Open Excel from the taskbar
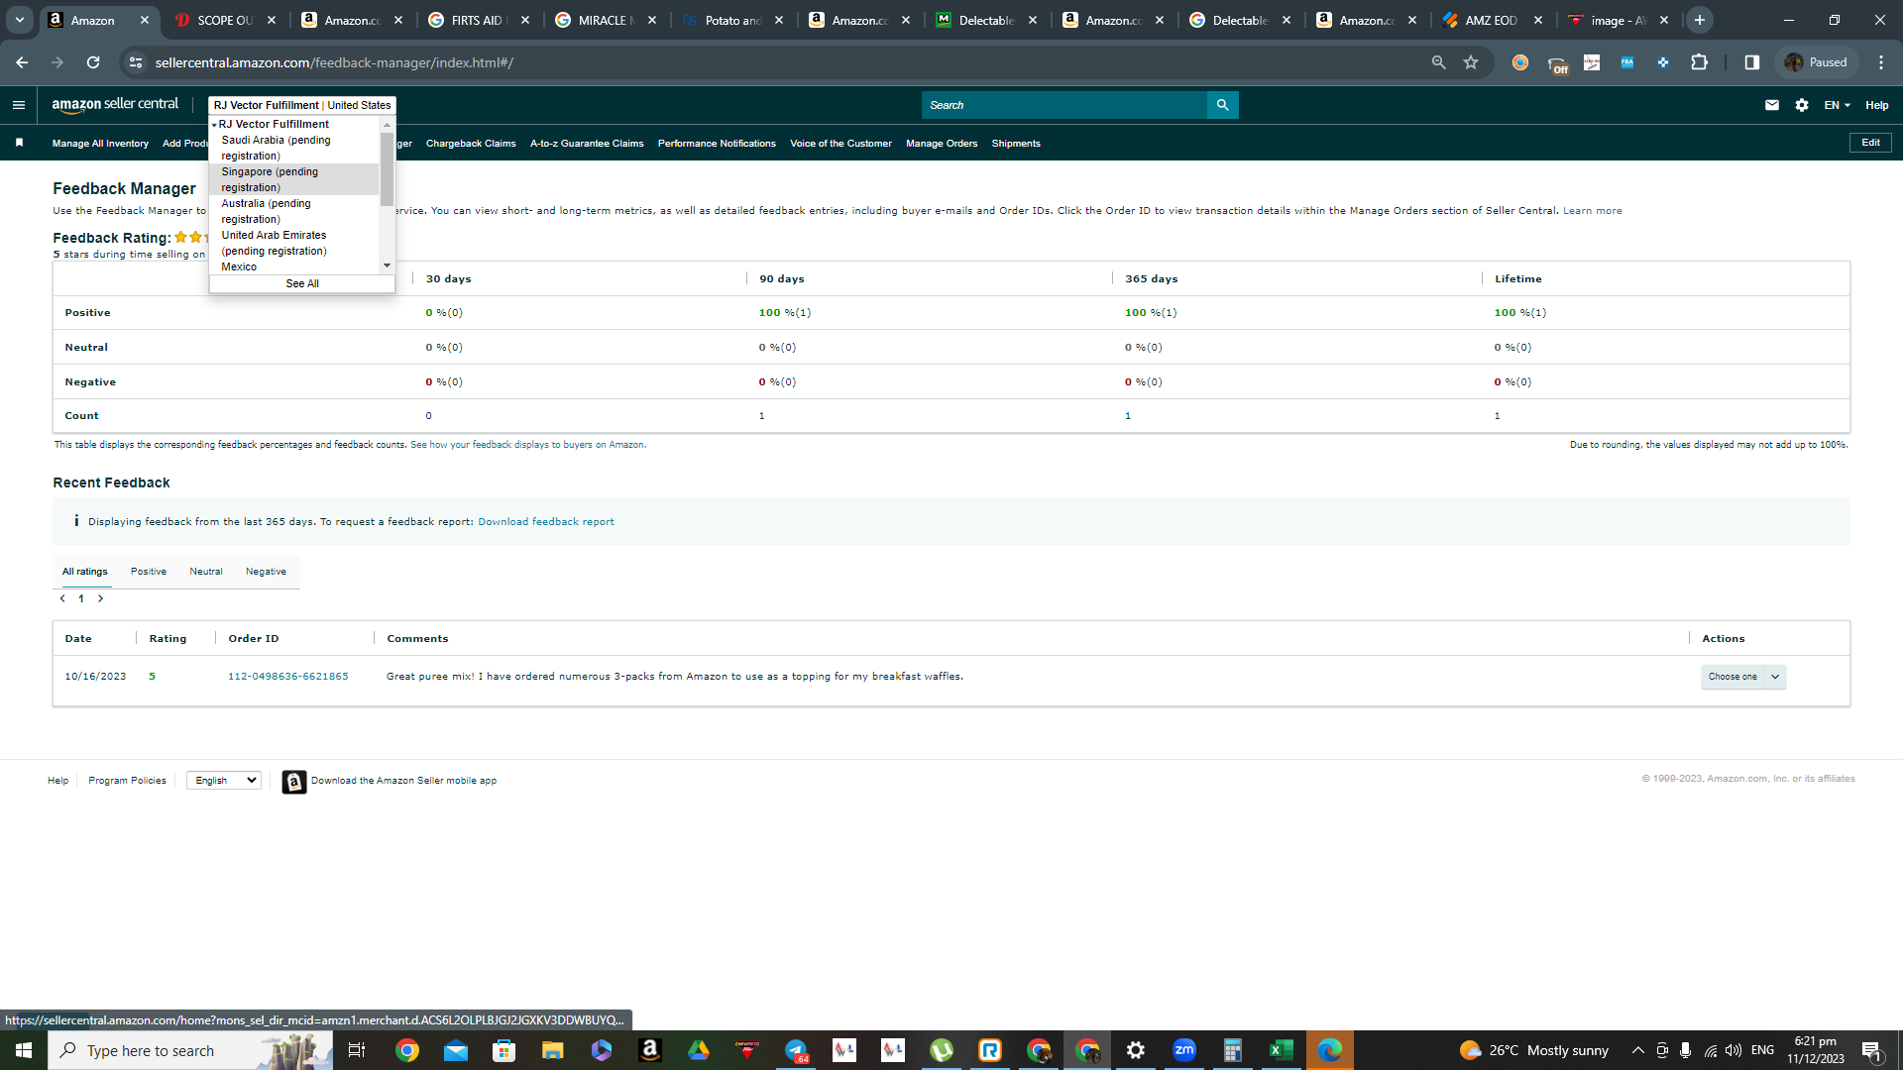This screenshot has height=1070, width=1903. [1282, 1050]
